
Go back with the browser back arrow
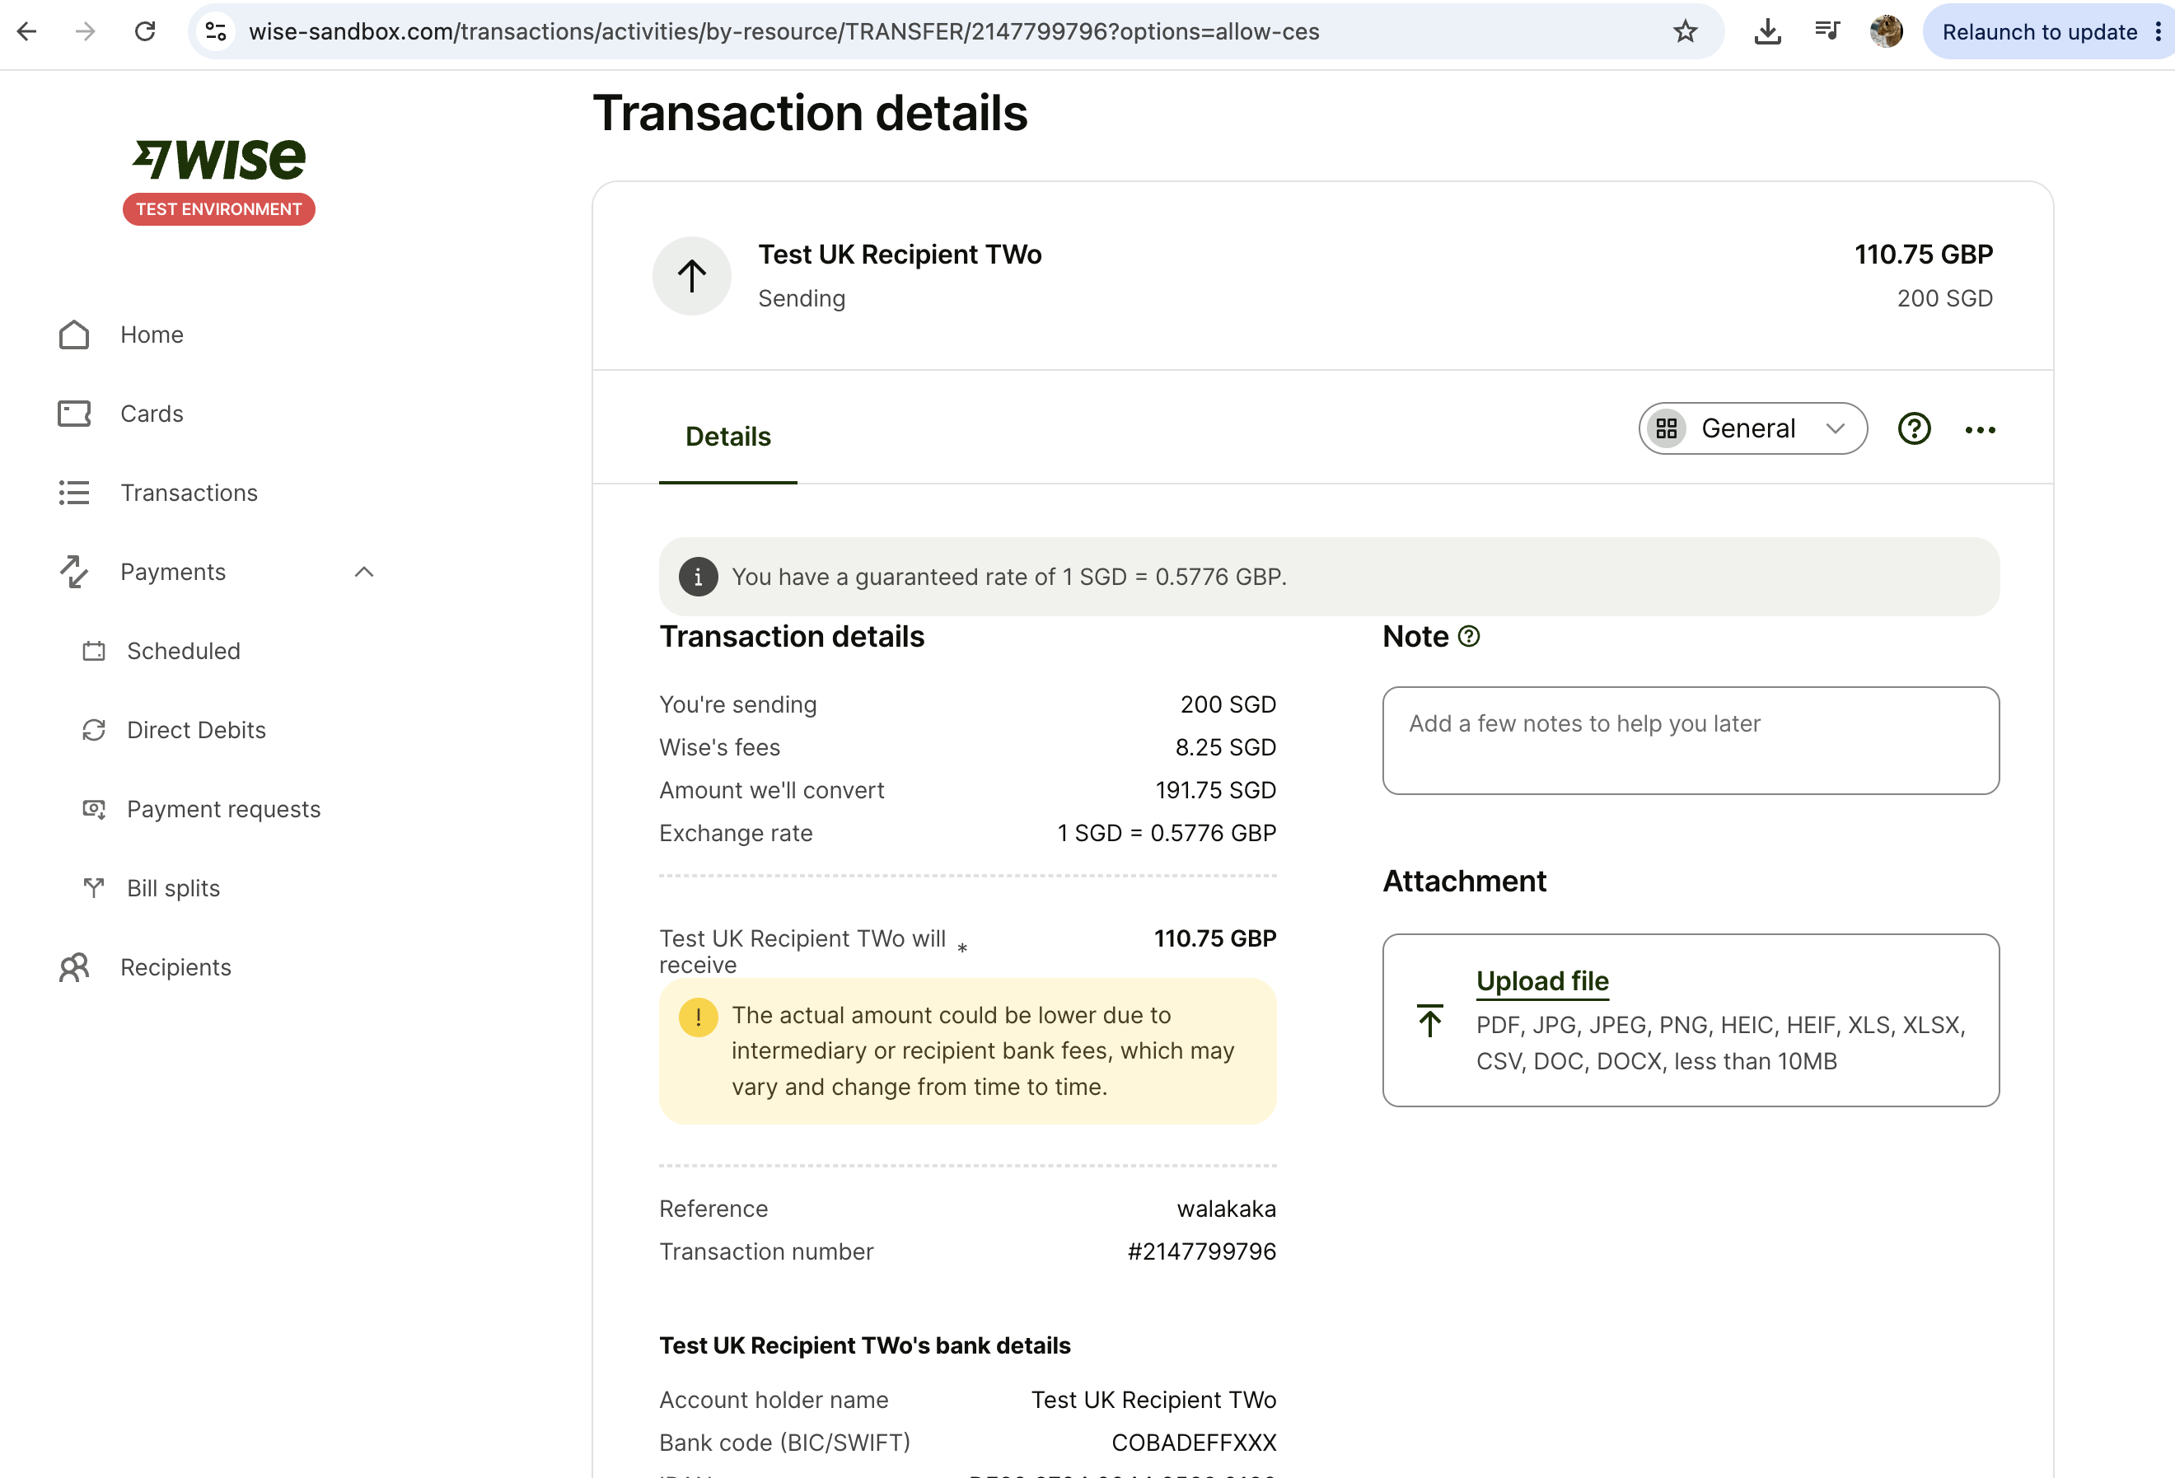pos(27,32)
